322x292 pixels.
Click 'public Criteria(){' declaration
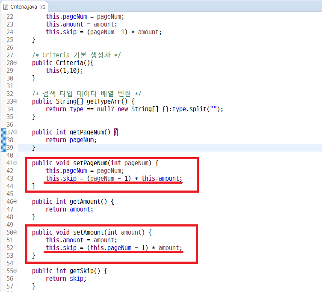(62, 63)
